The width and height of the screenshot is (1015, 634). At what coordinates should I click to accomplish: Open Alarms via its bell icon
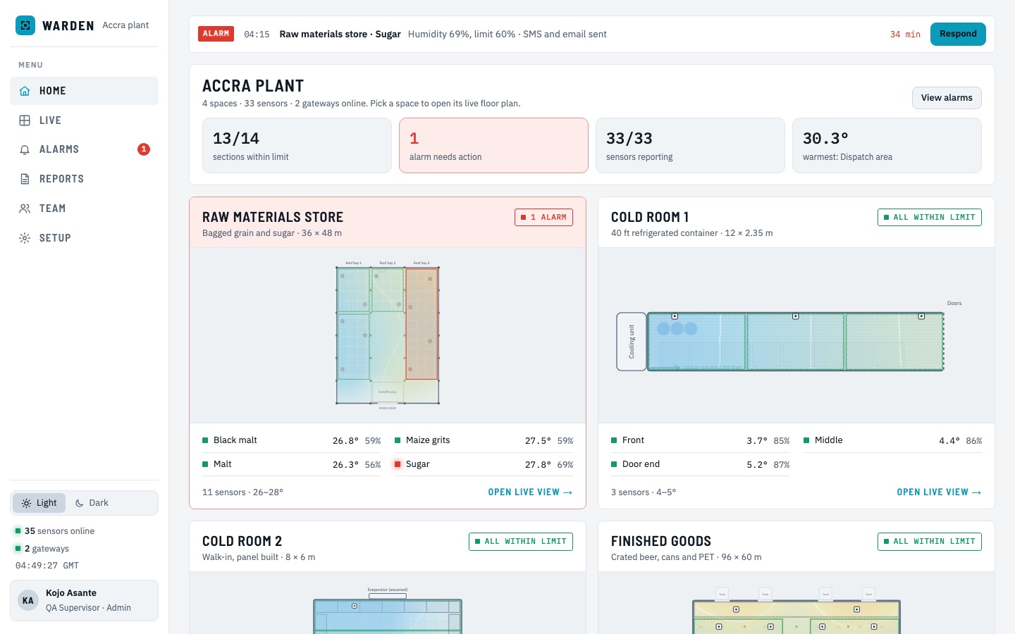pyautogui.click(x=25, y=149)
